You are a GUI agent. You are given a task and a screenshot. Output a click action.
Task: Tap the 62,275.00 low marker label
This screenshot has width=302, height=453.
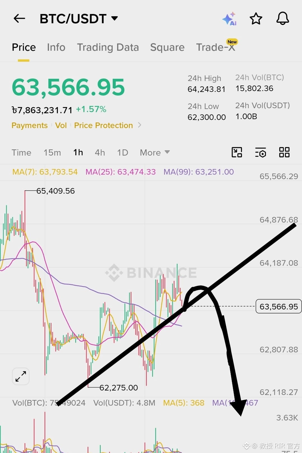click(x=119, y=388)
